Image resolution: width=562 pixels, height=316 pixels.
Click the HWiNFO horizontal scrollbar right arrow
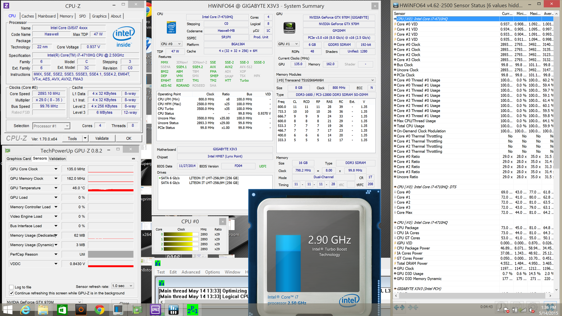[x=550, y=296]
